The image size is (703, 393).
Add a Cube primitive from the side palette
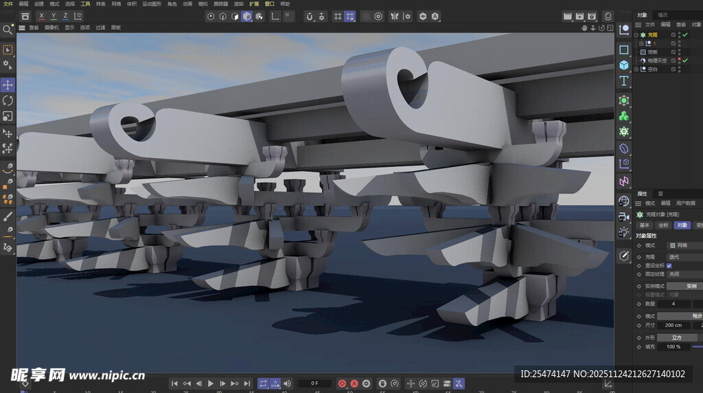point(623,65)
